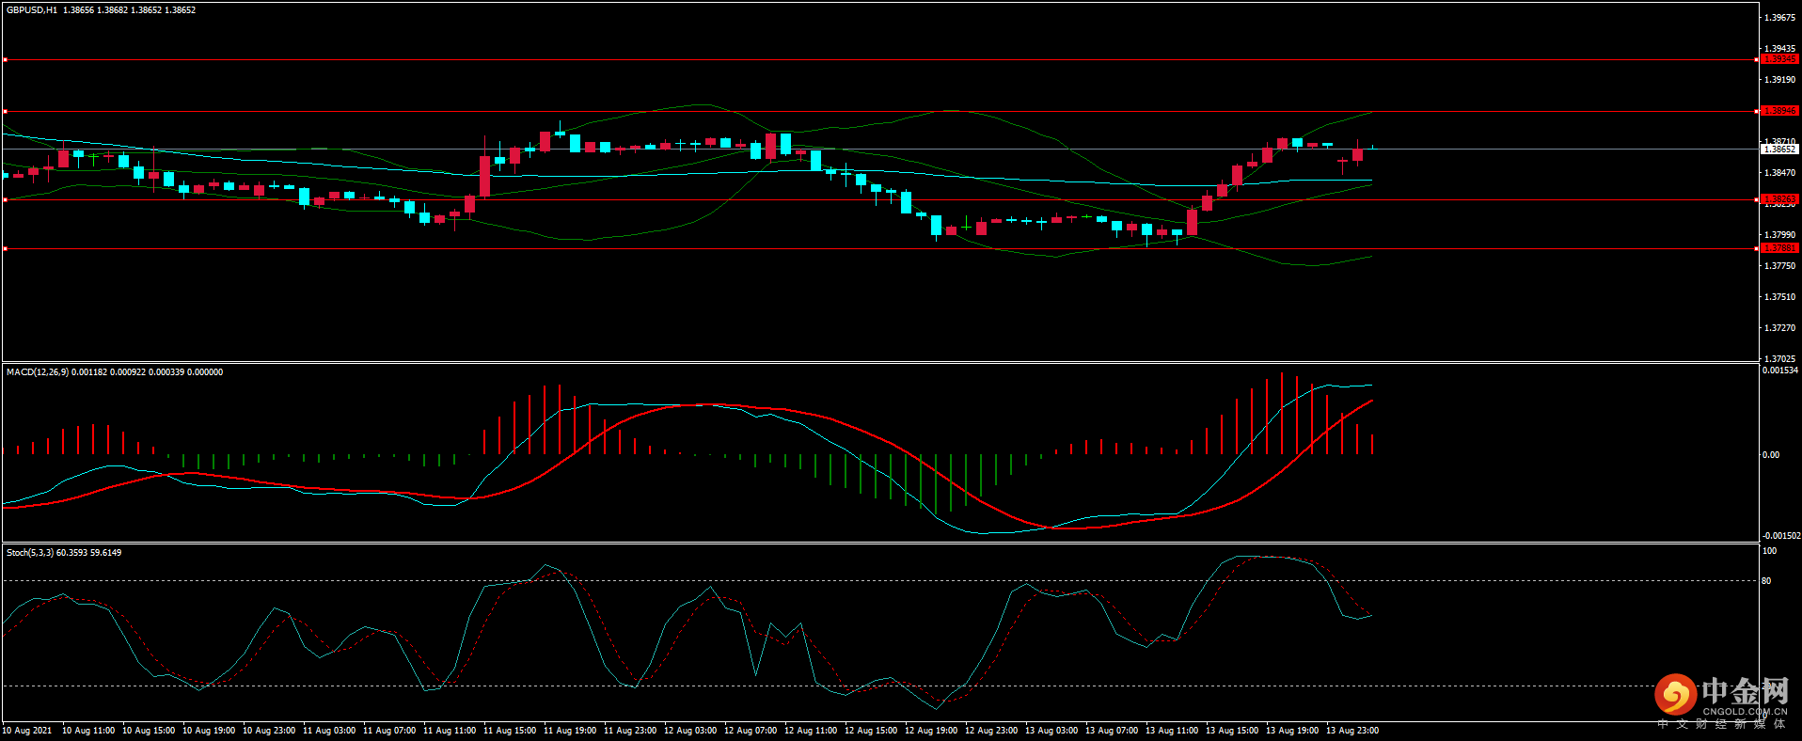Viewport: 1802px width, 741px height.
Task: Click the 12 Aug 23:00 time label
Action: point(991,731)
